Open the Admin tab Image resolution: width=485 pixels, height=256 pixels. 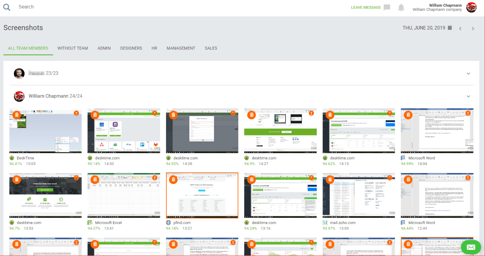click(104, 48)
